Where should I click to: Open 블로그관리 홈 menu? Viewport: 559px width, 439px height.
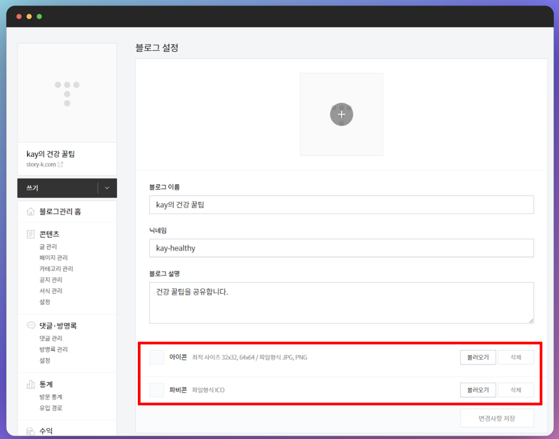[x=60, y=212]
